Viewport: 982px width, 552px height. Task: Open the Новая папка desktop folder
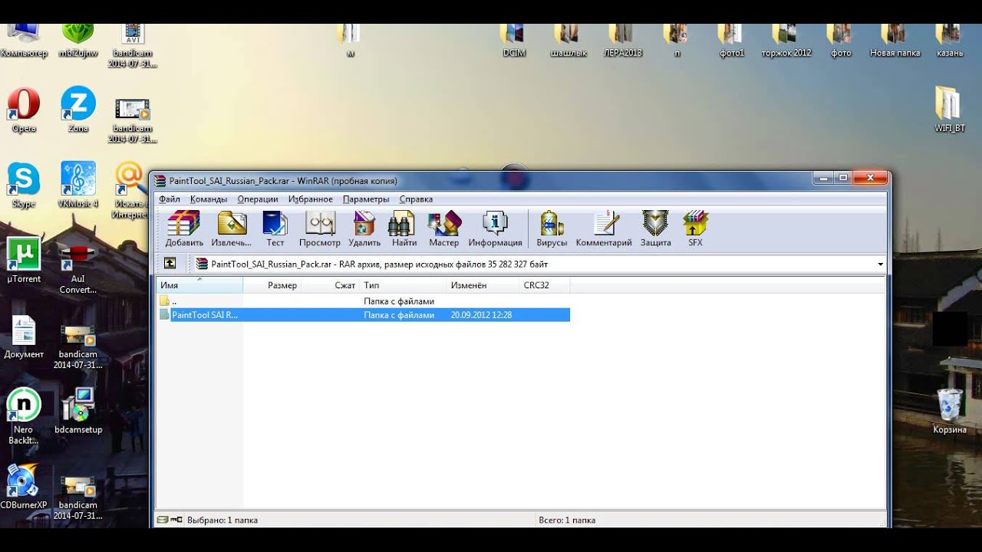point(895,41)
